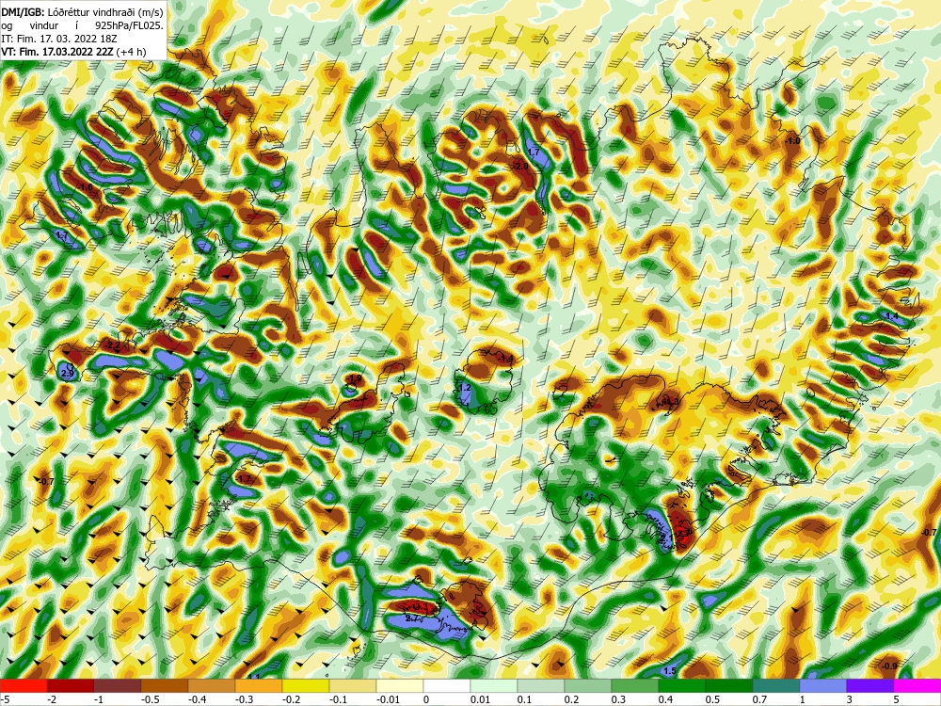The image size is (941, 706).
Task: Click the bright red legend swatch above -5
Action: pos(24,685)
